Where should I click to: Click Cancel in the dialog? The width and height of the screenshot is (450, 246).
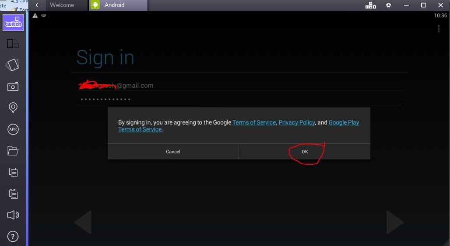(x=173, y=152)
